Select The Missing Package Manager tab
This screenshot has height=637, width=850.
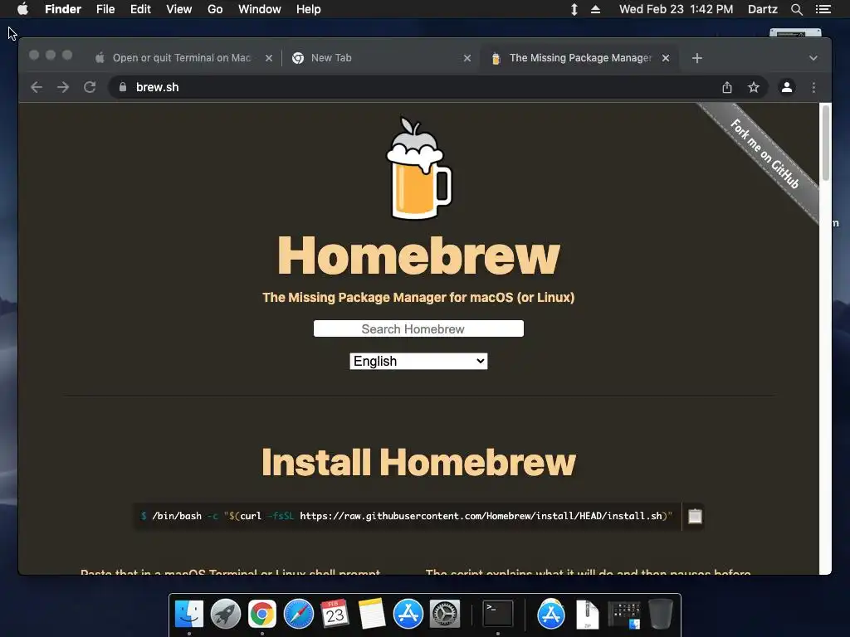(x=580, y=58)
